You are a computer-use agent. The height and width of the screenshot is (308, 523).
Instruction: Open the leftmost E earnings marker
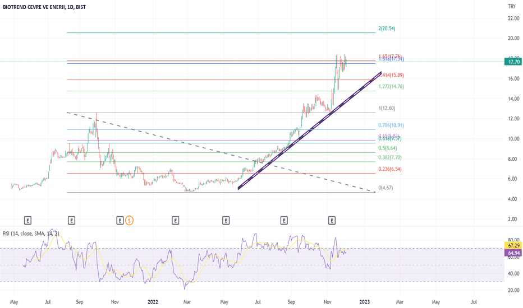click(28, 221)
